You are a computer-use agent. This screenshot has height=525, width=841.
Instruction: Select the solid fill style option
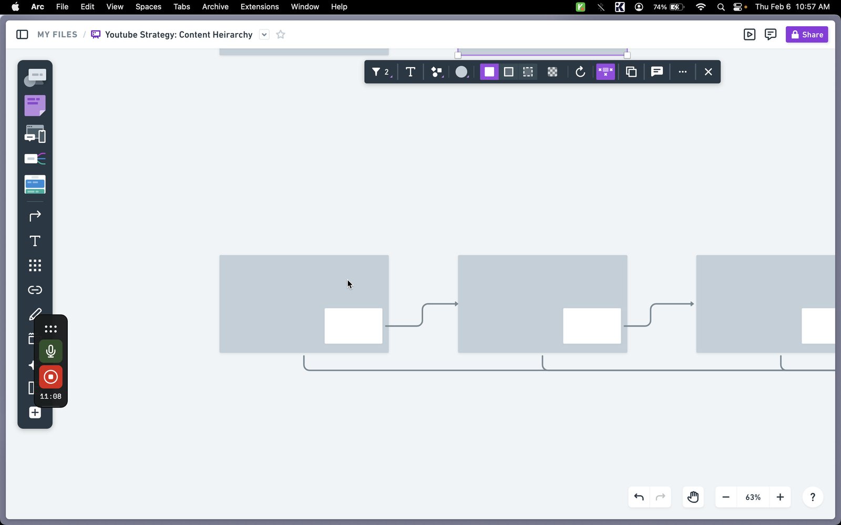coord(489,72)
